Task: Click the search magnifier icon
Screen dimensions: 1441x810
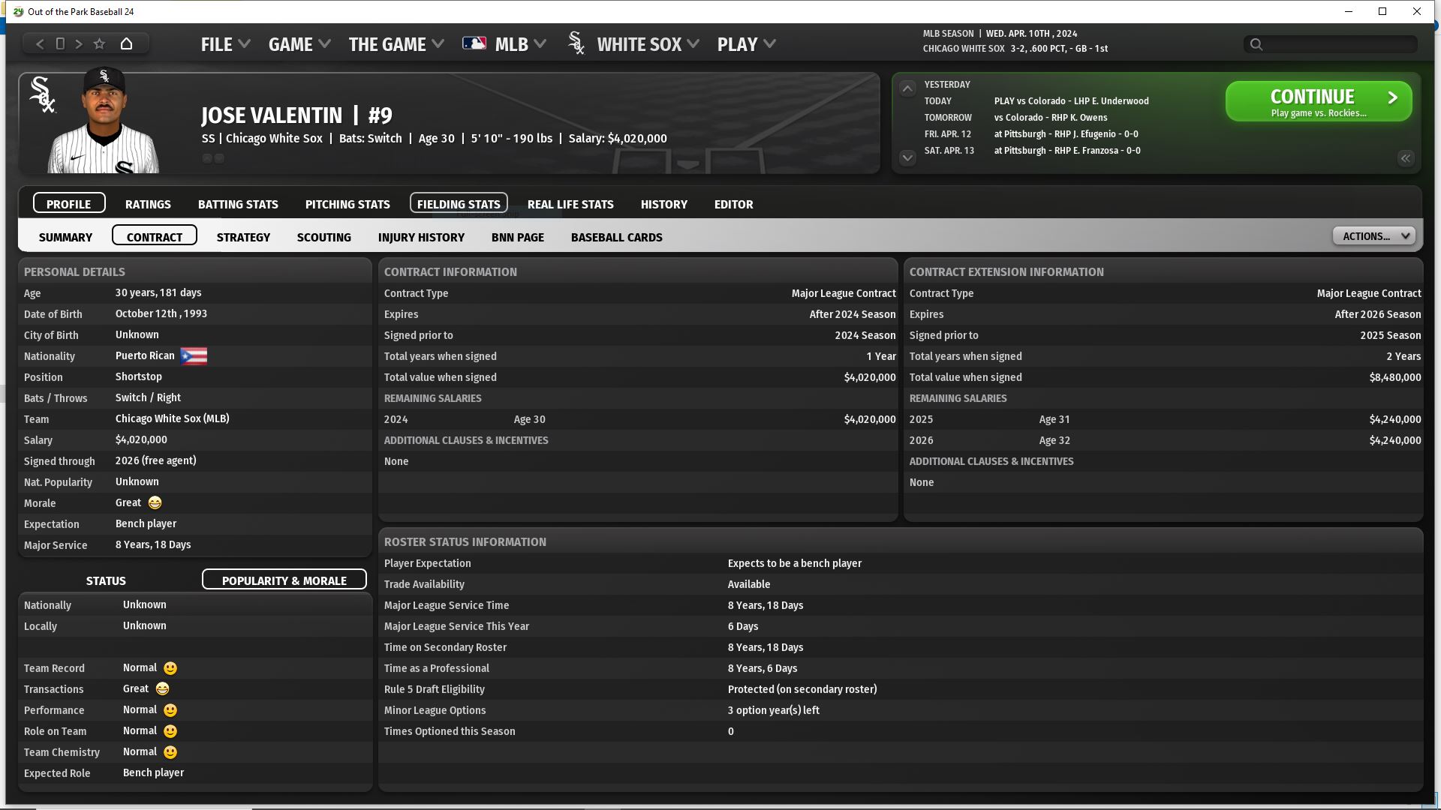Action: click(1256, 45)
